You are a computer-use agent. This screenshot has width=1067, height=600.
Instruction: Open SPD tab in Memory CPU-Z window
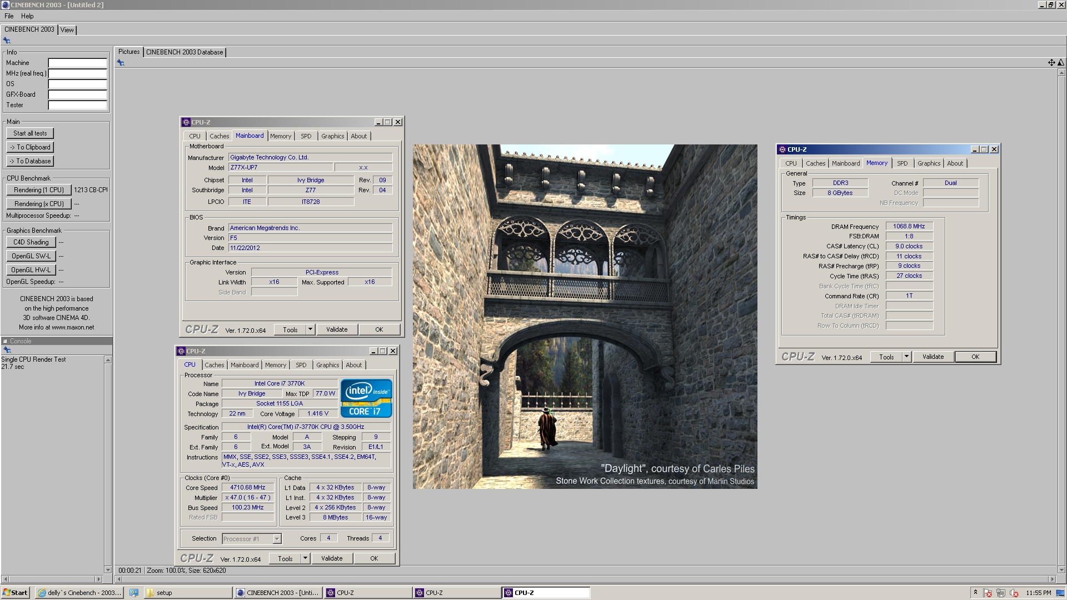pyautogui.click(x=903, y=163)
